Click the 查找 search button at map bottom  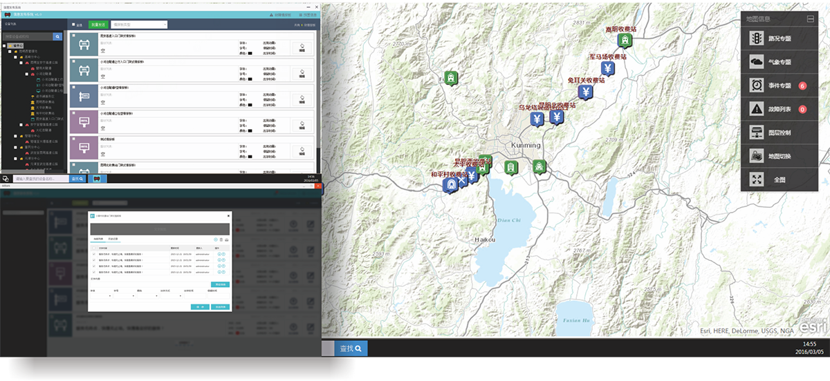[x=352, y=349]
